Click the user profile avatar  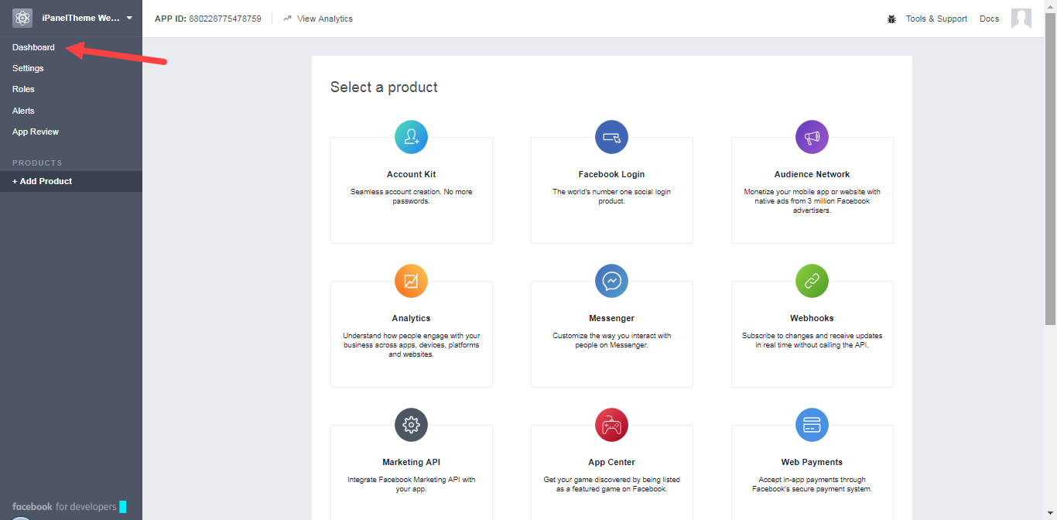(1021, 18)
